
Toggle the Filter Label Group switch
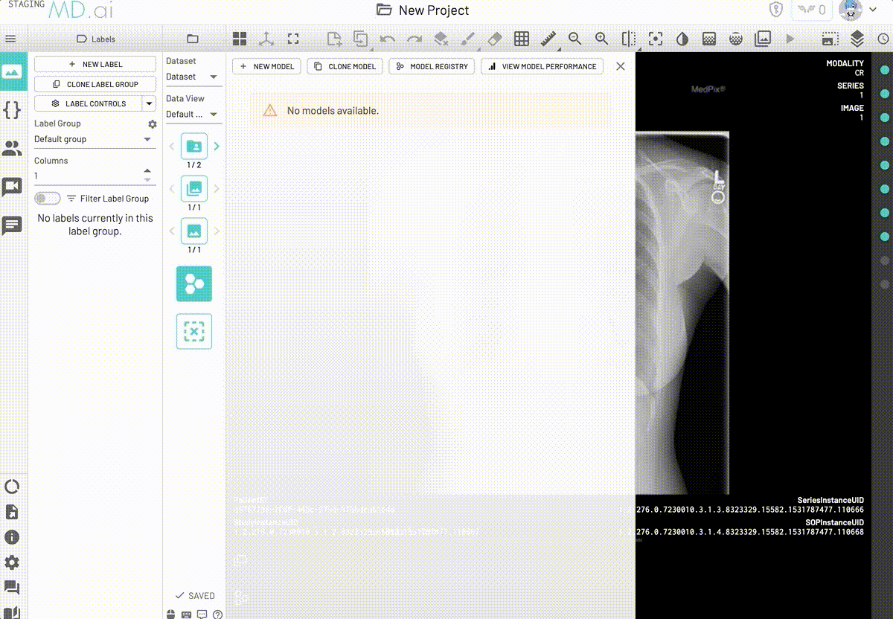click(x=48, y=199)
